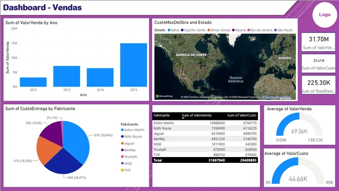Select the MGB table row
The height and width of the screenshot is (191, 339).
click(205, 144)
